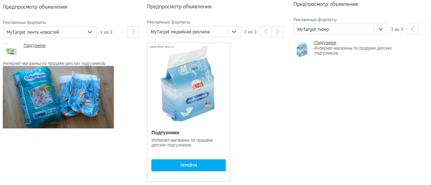Go to next format in news feed preview
The width and height of the screenshot is (431, 185).
click(x=133, y=32)
